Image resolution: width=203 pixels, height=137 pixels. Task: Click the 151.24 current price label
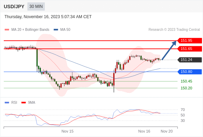(190, 60)
